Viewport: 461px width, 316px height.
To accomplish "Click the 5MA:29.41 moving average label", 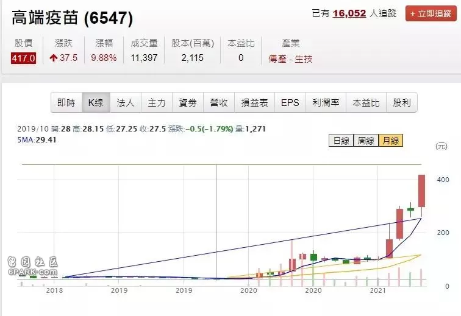I will (37, 140).
